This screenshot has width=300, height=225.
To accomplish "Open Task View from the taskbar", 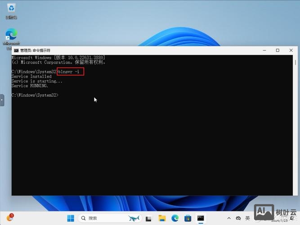I will tap(148, 218).
